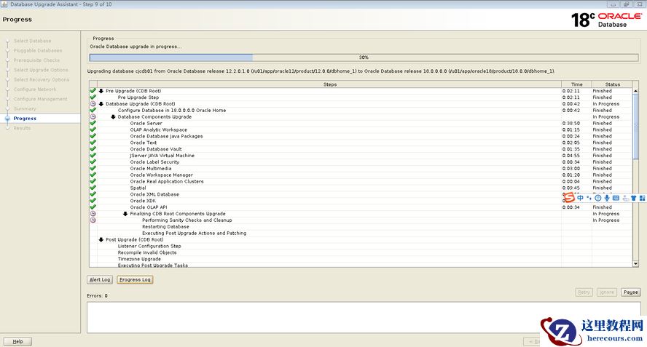Click checkmark next to Oracle XML Database
Viewport: 647px width, 347px height.
tap(93, 194)
